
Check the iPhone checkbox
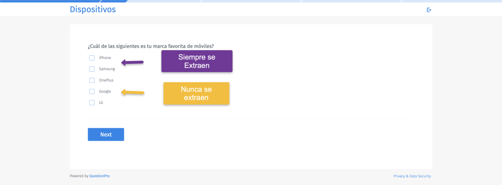pyautogui.click(x=92, y=58)
